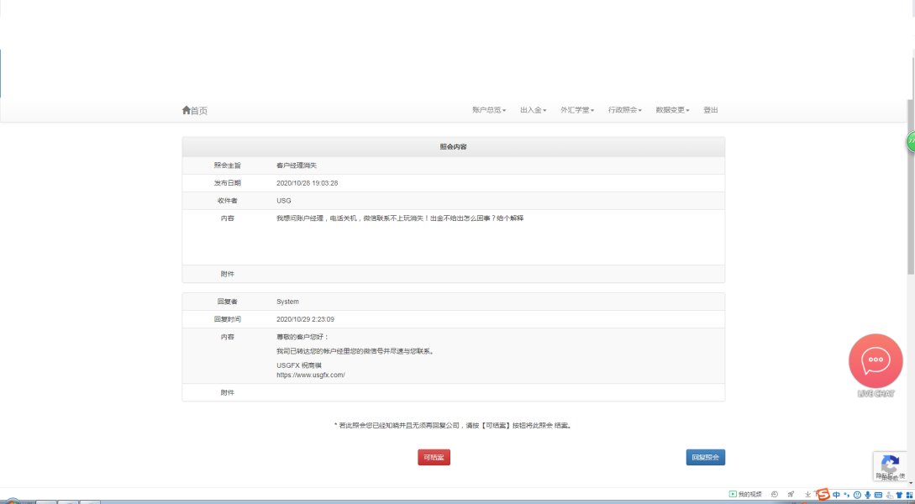
Task: Click the page vertical scrollbar thumb
Action: [910, 185]
